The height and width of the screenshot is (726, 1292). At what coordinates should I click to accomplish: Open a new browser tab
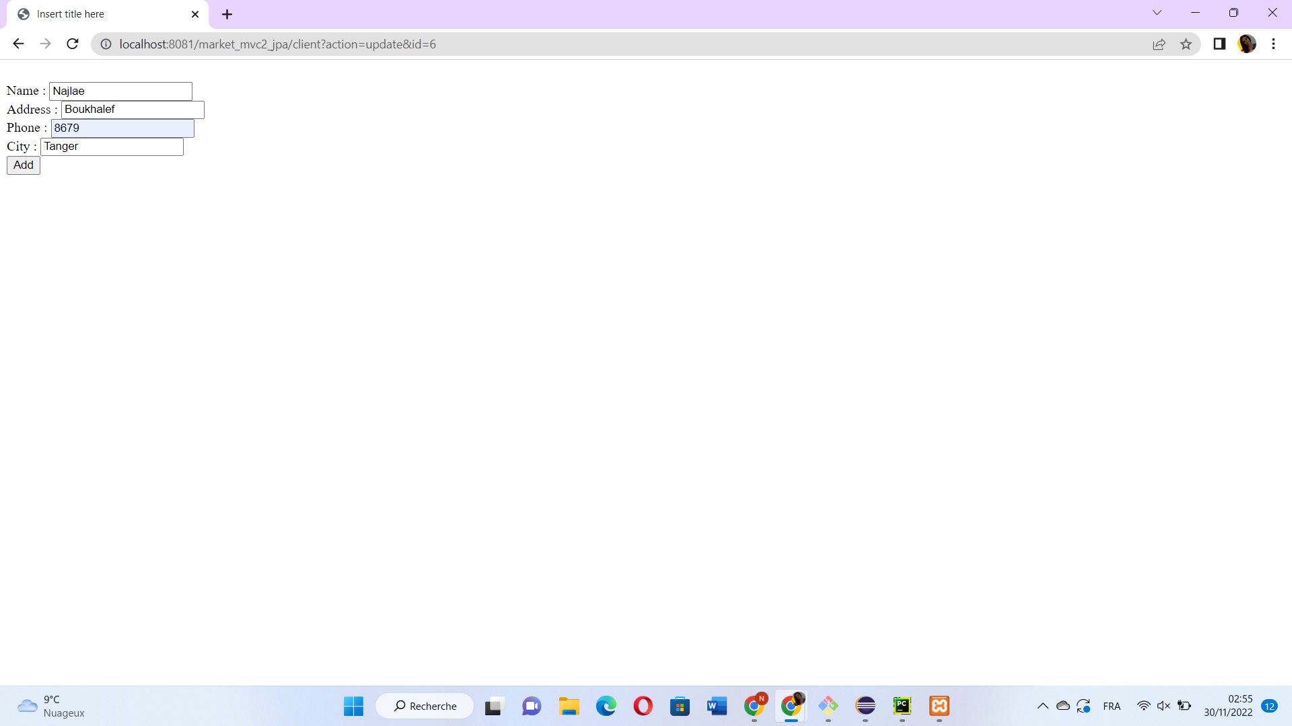227,14
